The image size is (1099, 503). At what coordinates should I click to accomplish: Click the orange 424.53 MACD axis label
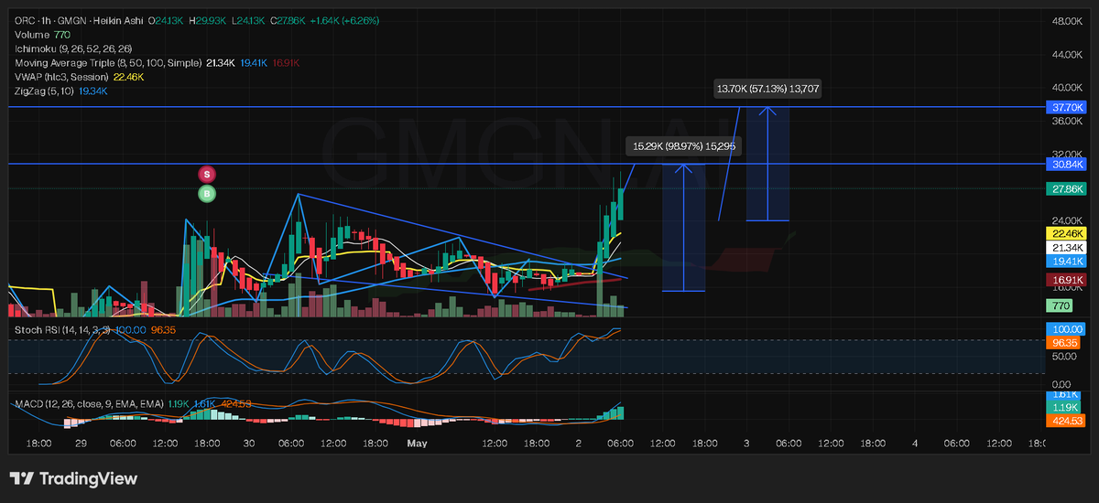coord(1065,421)
